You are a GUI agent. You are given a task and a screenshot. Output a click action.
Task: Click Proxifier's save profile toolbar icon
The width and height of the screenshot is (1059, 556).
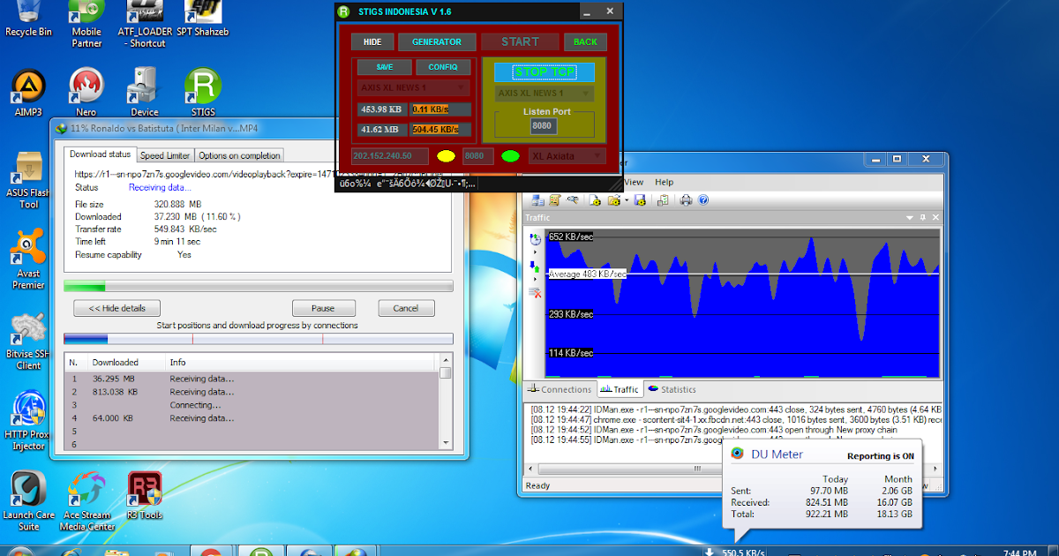click(x=641, y=200)
